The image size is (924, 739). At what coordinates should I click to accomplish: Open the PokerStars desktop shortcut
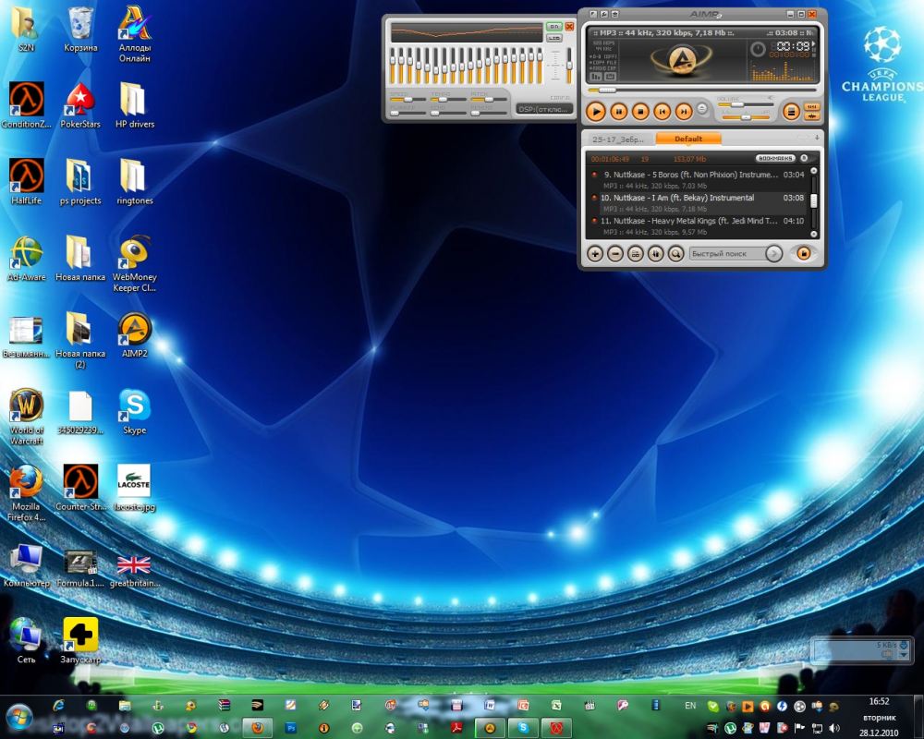pos(80,105)
